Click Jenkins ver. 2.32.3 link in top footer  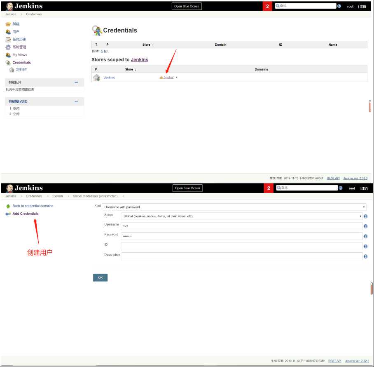click(x=355, y=178)
